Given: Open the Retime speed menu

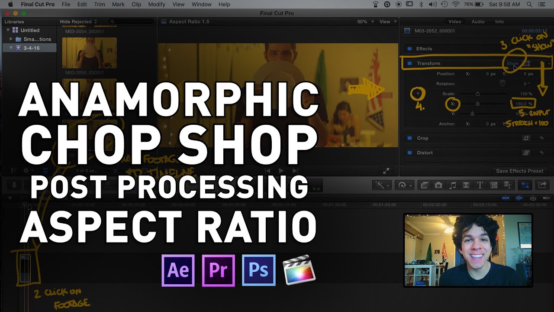Looking at the screenshot, I should pos(405,185).
